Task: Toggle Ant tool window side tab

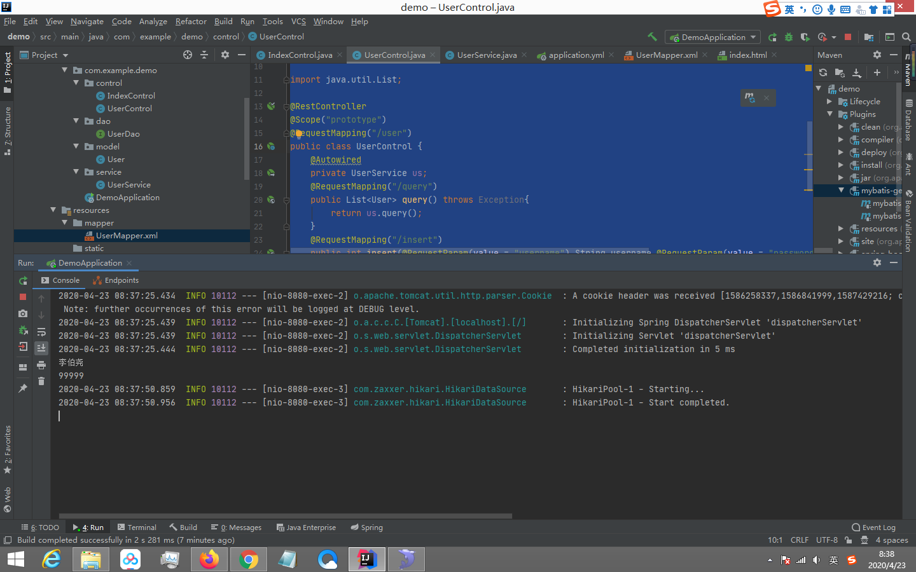Action: tap(909, 163)
